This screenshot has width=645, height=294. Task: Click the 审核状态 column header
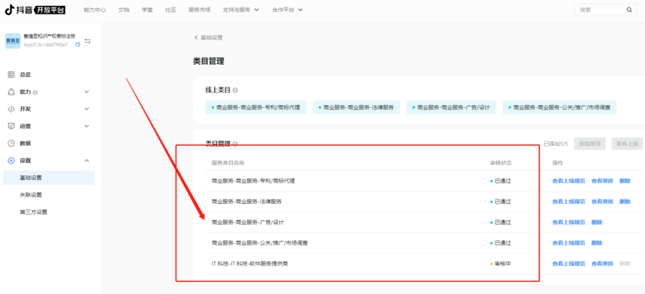coord(501,163)
